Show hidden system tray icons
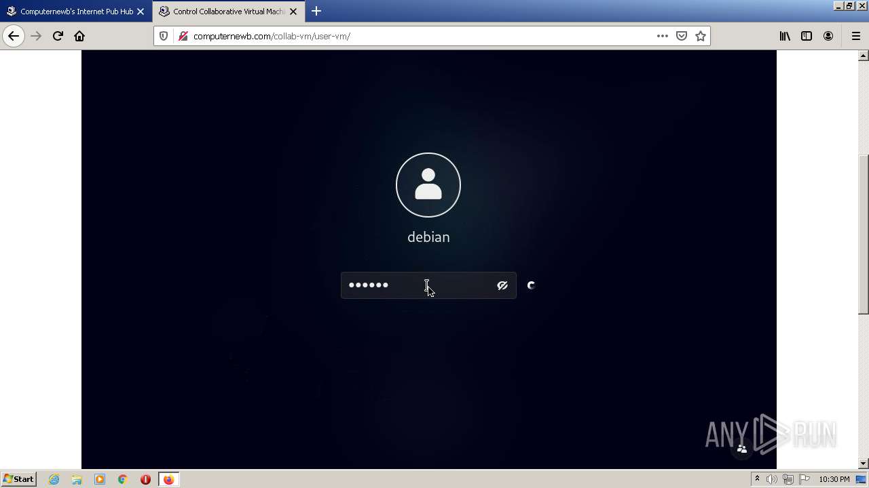Screen dimensions: 869x488 [757, 479]
